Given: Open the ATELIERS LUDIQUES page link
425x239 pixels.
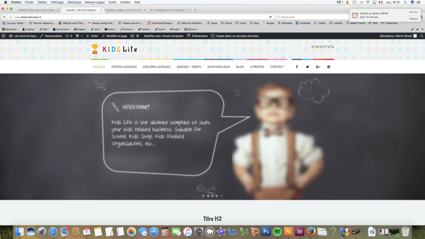Looking at the screenshot, I should point(156,67).
